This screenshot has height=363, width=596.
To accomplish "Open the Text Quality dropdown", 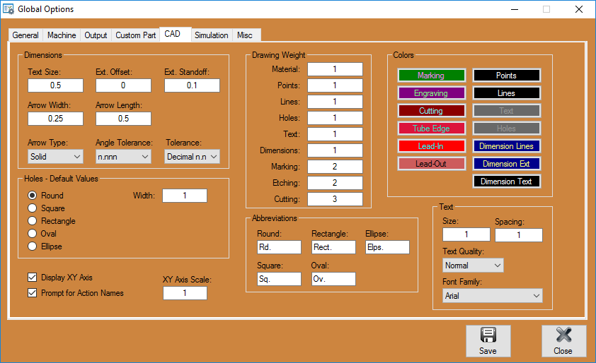I will (473, 266).
